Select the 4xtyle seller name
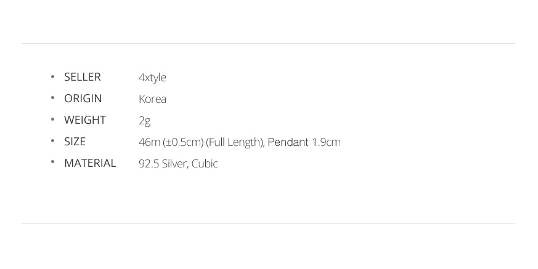538x269 pixels. [x=152, y=78]
